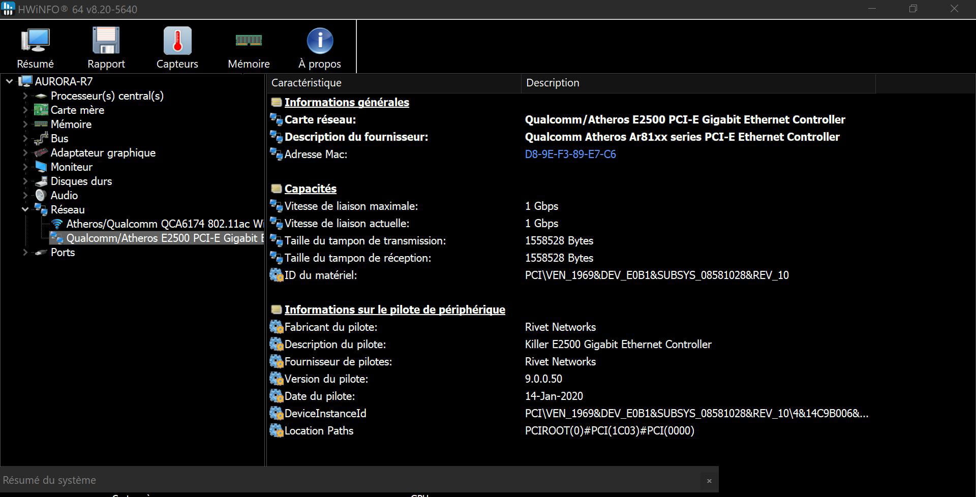Viewport: 976px width, 497px height.
Task: Click the Moniteur screen icon
Action: point(41,167)
